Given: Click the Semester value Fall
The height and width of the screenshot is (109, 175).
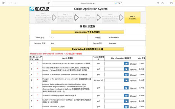Looking at the screenshot, I should pos(52,43).
